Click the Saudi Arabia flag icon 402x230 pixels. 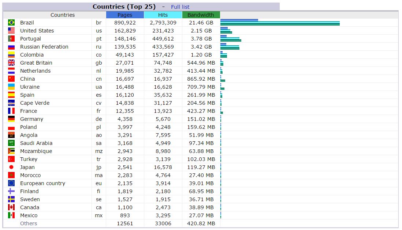pos(11,143)
